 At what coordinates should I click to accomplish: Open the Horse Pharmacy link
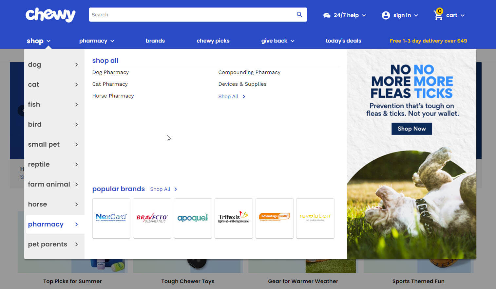click(x=113, y=96)
